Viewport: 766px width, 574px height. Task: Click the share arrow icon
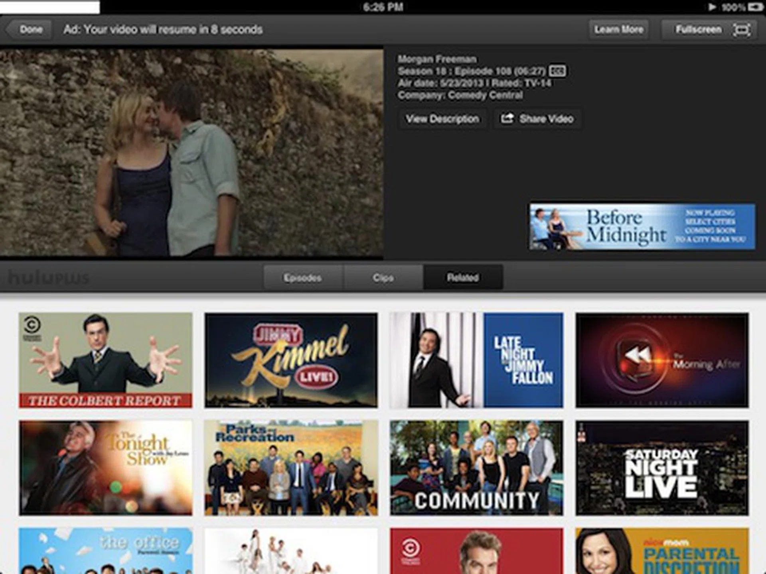pos(507,118)
